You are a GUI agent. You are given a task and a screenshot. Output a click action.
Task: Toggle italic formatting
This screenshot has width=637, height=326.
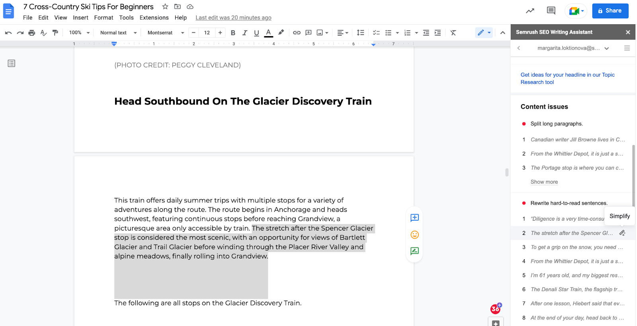coord(245,33)
